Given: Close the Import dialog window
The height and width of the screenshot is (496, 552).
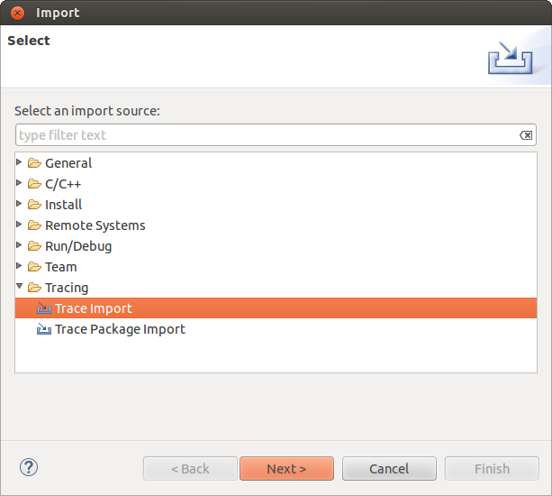Looking at the screenshot, I should (17, 13).
